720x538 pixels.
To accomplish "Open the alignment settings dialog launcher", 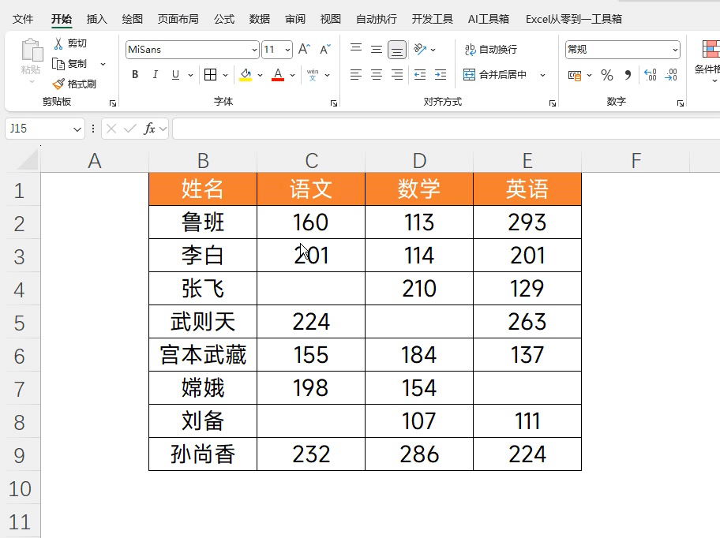I will 553,103.
